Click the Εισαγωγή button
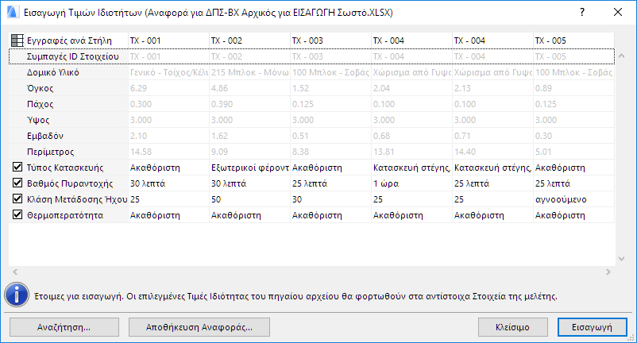The height and width of the screenshot is (343, 637). [592, 327]
